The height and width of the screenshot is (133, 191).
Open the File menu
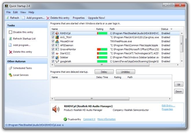(x=8, y=12)
